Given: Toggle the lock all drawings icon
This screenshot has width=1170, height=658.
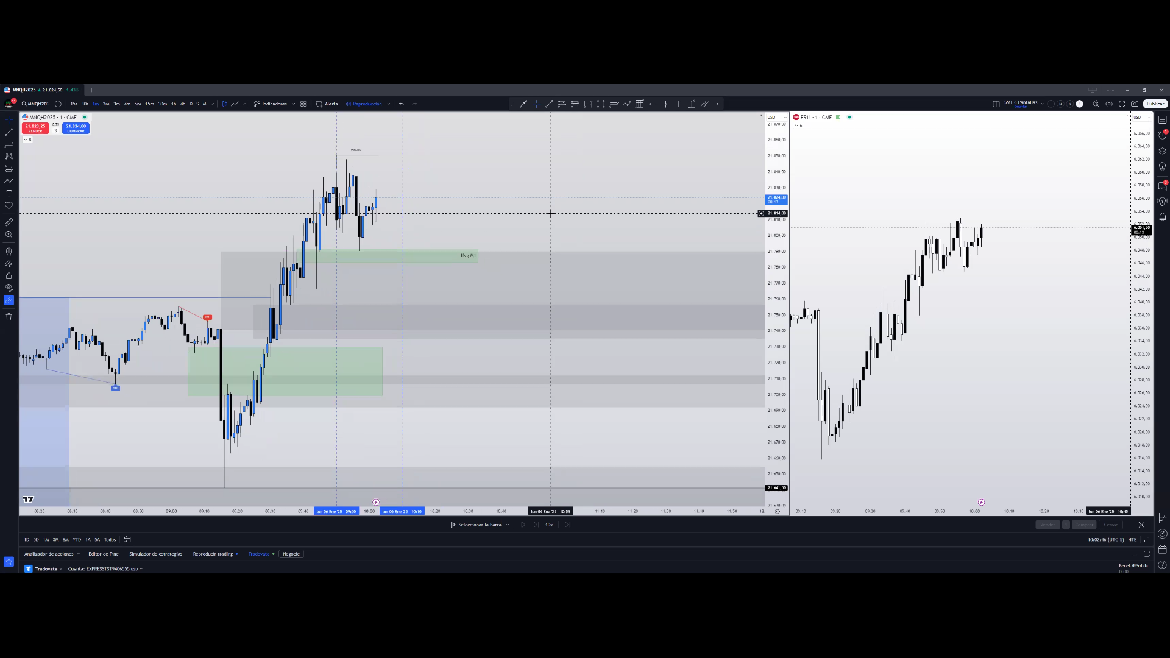Looking at the screenshot, I should [x=9, y=275].
